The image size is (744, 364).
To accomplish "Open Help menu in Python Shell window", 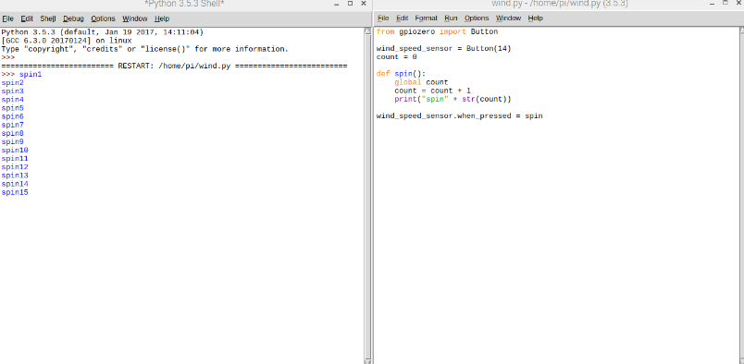I will pyautogui.click(x=162, y=19).
